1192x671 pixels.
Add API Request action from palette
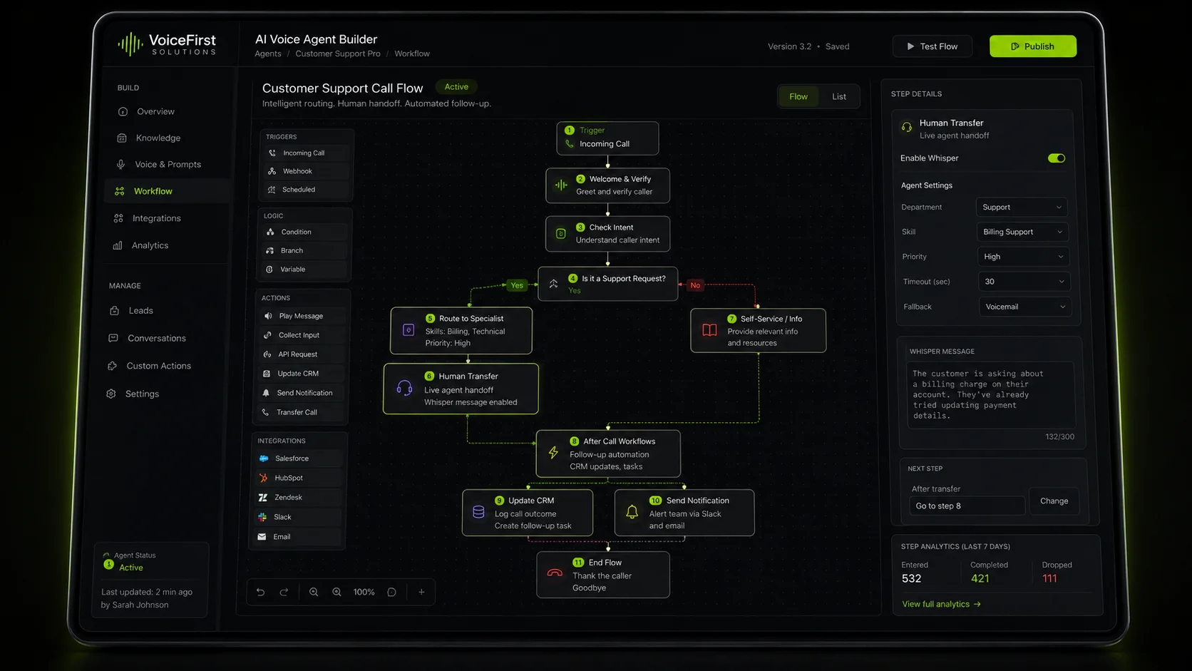coord(302,354)
